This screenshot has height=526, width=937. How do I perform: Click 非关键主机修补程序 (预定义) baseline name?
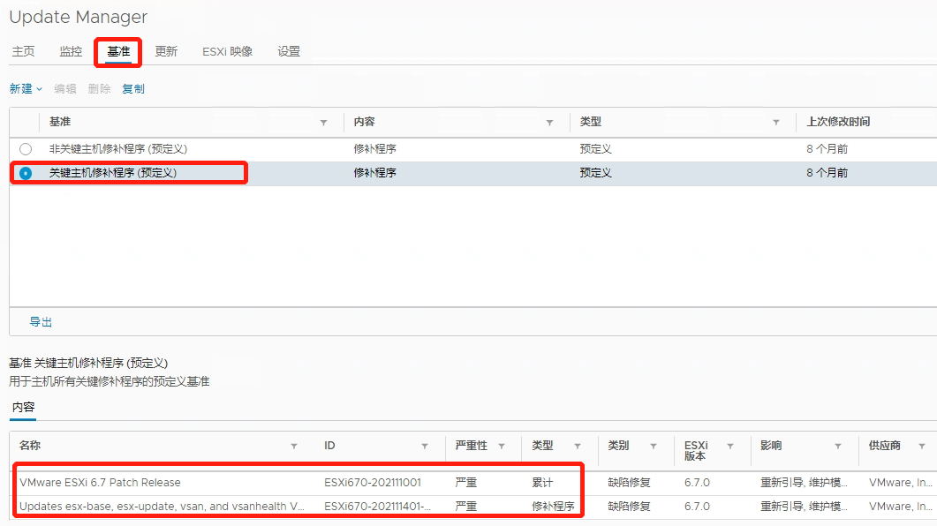118,149
